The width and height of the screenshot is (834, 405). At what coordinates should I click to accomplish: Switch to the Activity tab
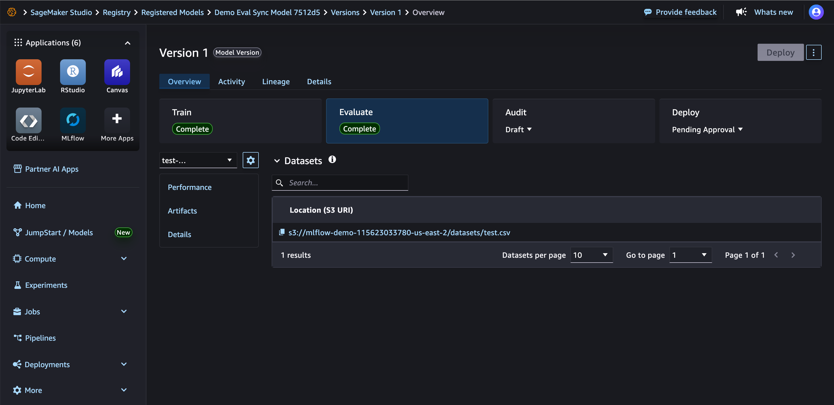[231, 82]
